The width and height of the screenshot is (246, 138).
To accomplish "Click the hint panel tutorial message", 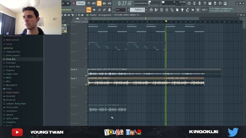I will 222,10.
